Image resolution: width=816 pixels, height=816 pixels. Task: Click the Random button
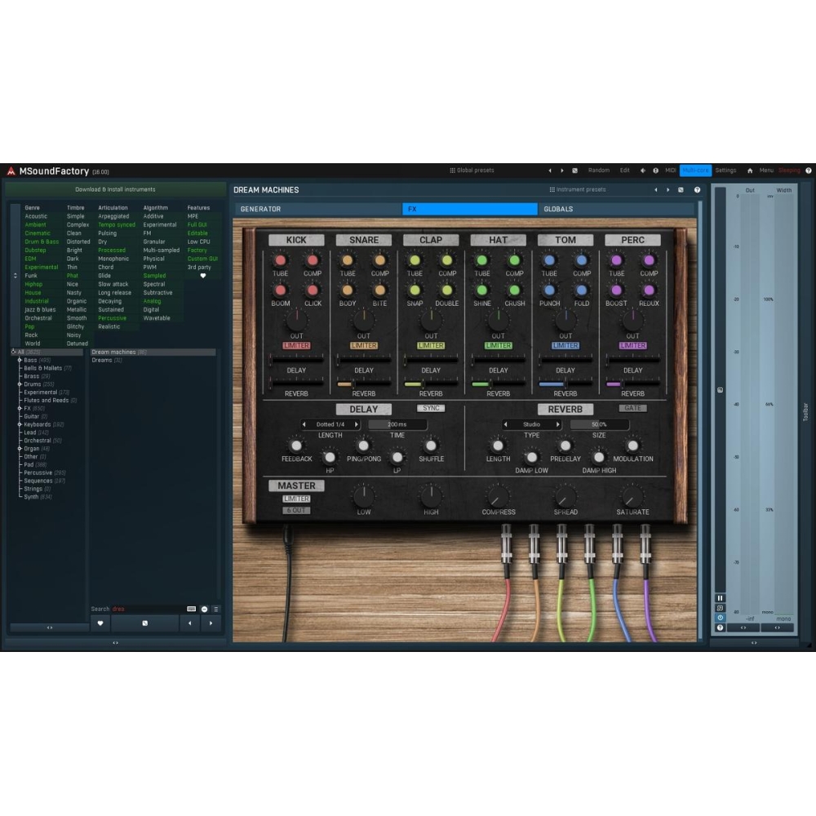coord(598,171)
